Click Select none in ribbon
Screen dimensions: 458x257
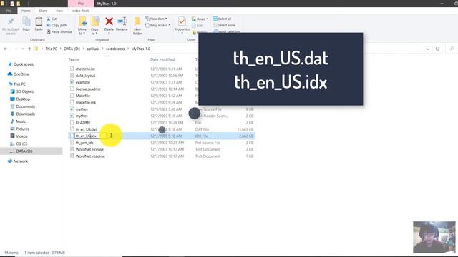coord(224,26)
